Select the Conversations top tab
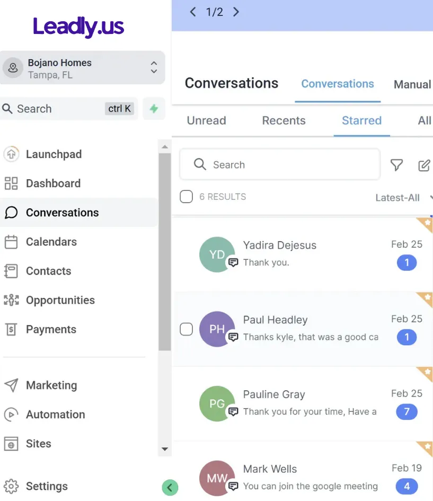The width and height of the screenshot is (433, 501). 338,84
